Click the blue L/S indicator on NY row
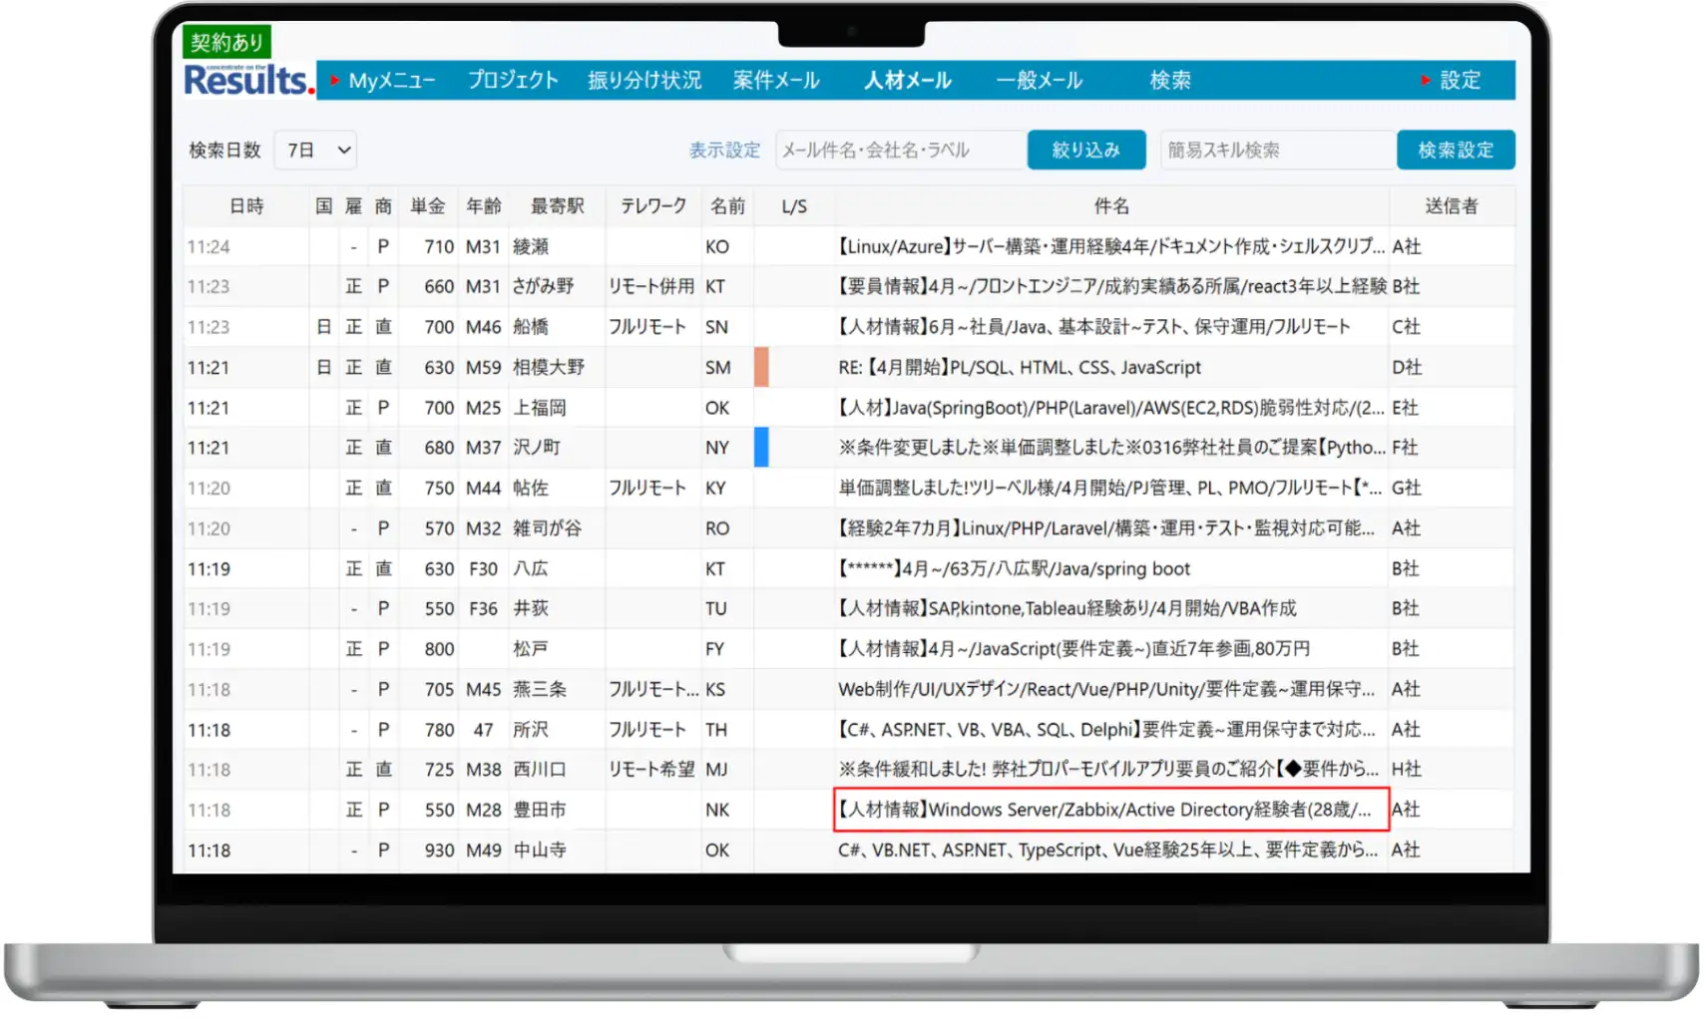 coord(763,447)
